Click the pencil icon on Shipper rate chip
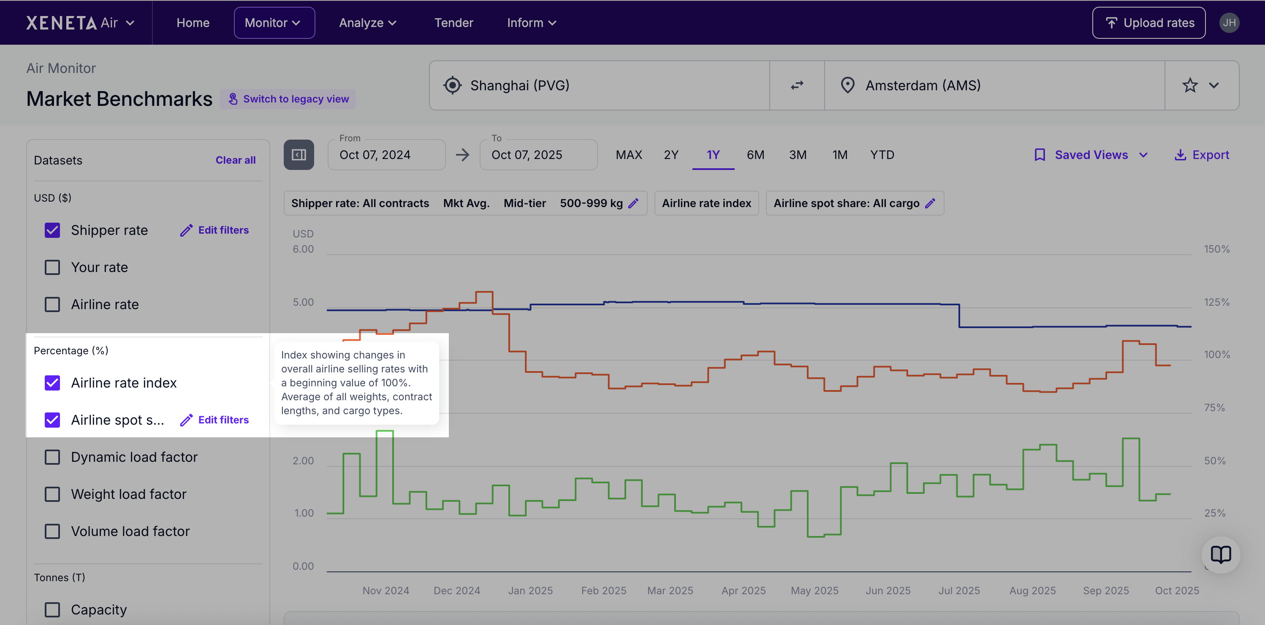Image resolution: width=1265 pixels, height=625 pixels. [x=633, y=203]
